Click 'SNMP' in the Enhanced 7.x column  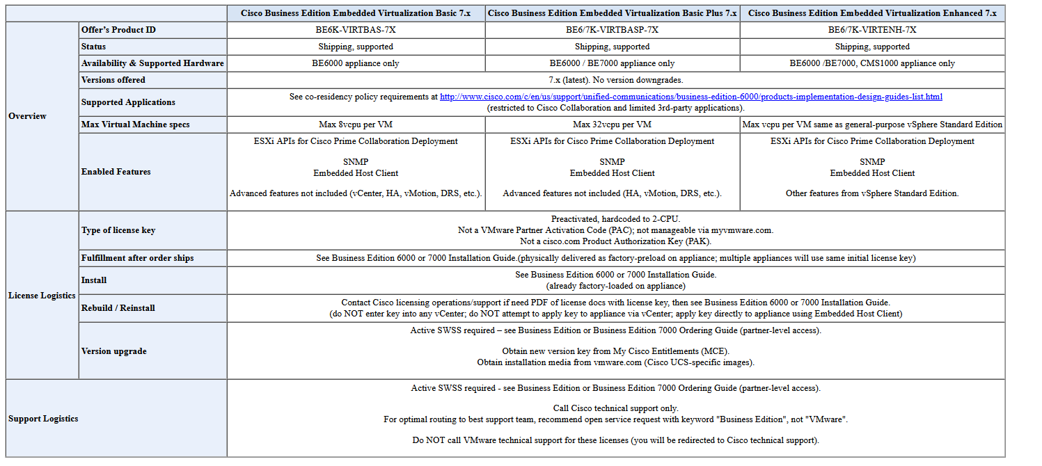coord(872,162)
